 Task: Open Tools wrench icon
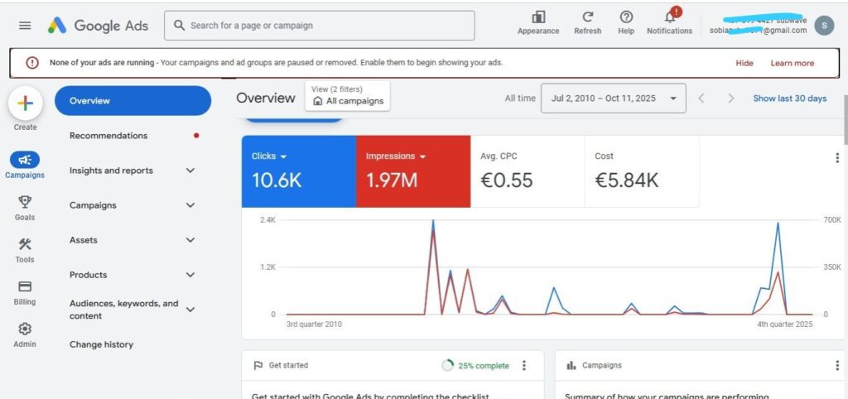coord(25,244)
